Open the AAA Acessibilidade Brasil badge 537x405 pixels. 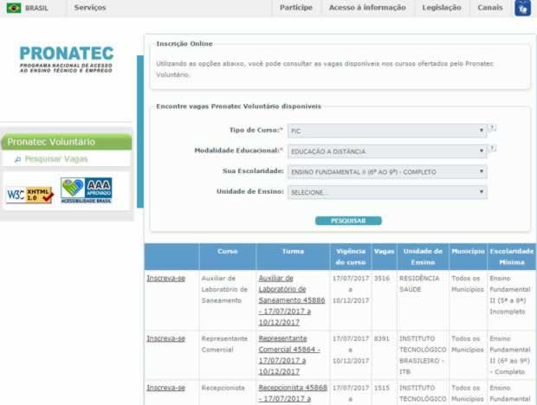[86, 190]
